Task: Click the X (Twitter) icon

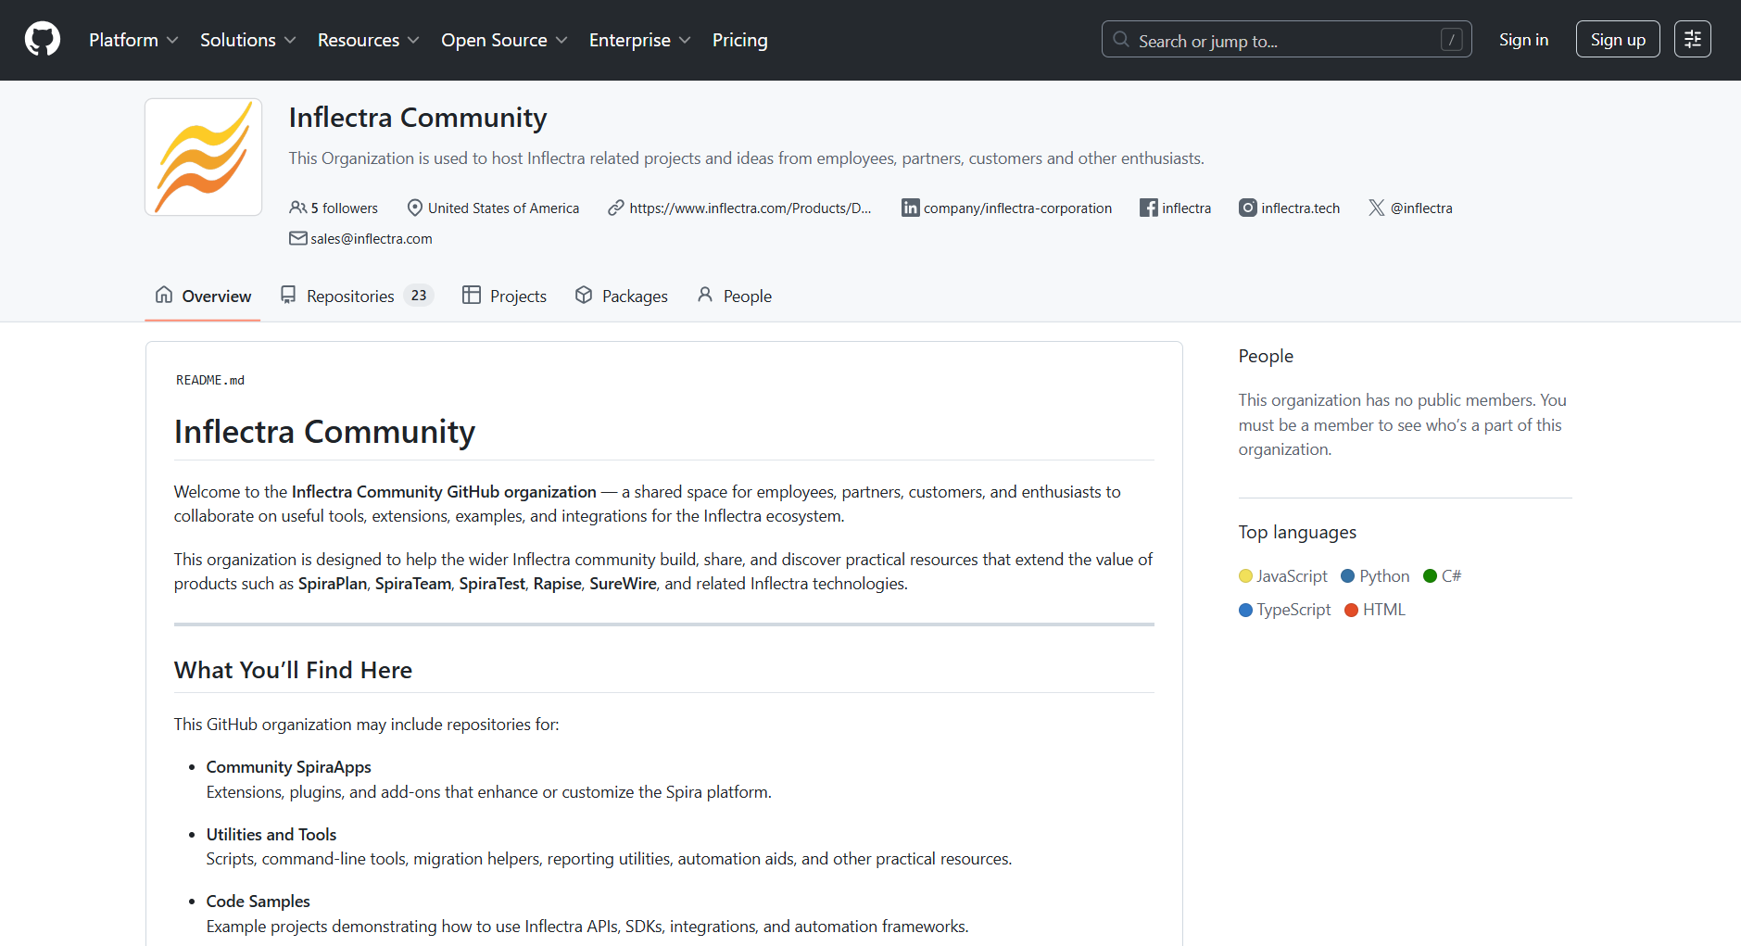Action: coord(1377,208)
